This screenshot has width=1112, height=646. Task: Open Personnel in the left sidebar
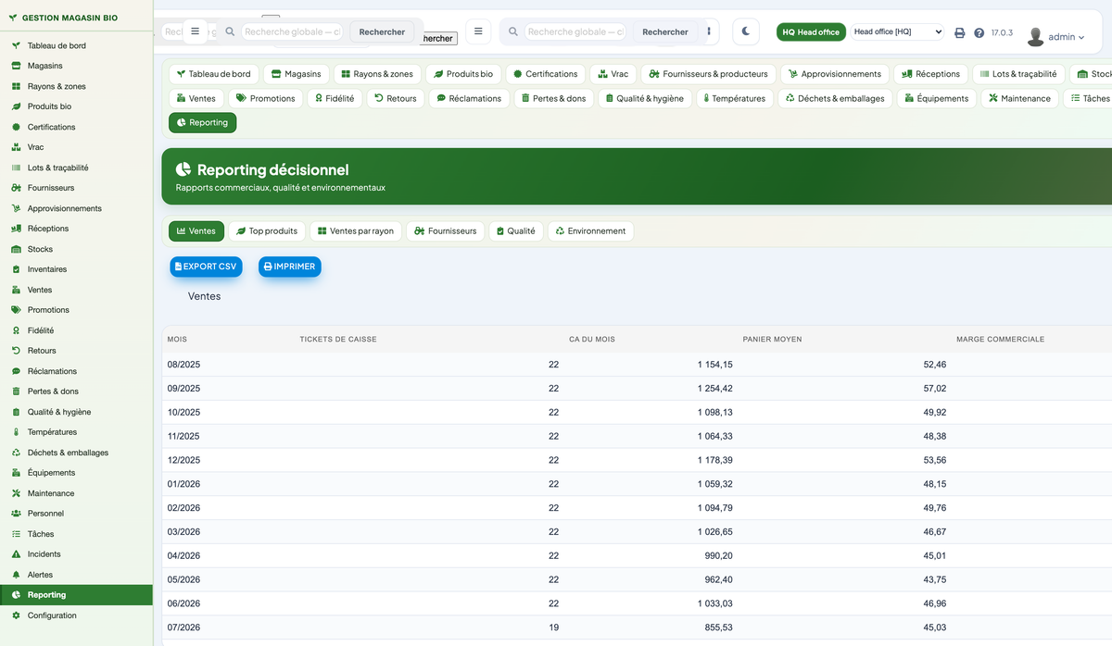76,514
